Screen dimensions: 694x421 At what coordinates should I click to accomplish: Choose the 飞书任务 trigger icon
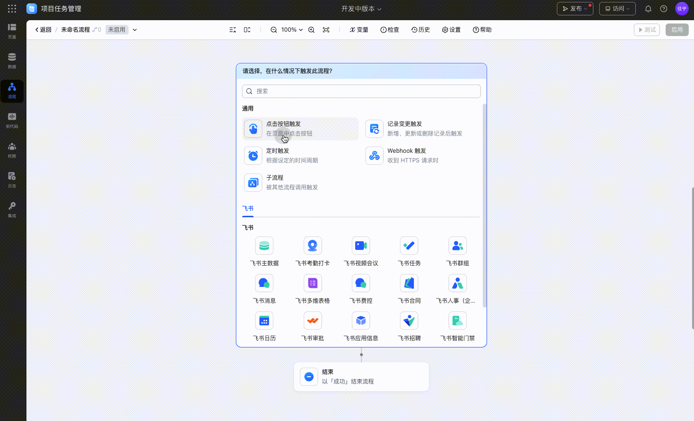pyautogui.click(x=409, y=246)
